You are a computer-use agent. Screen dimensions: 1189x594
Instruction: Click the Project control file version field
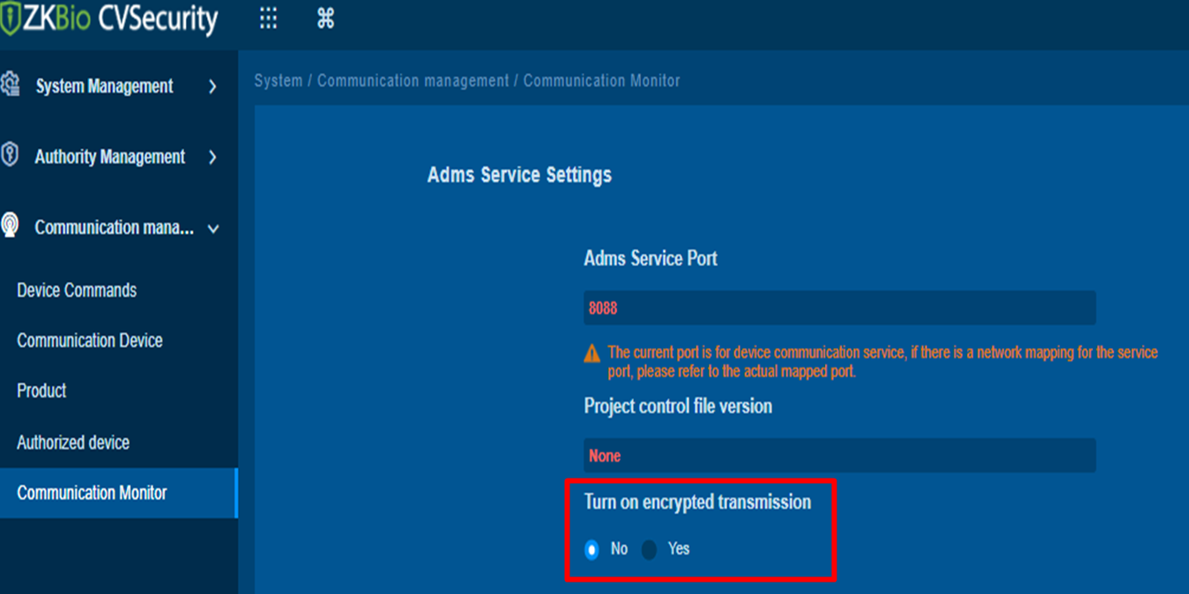coord(839,456)
